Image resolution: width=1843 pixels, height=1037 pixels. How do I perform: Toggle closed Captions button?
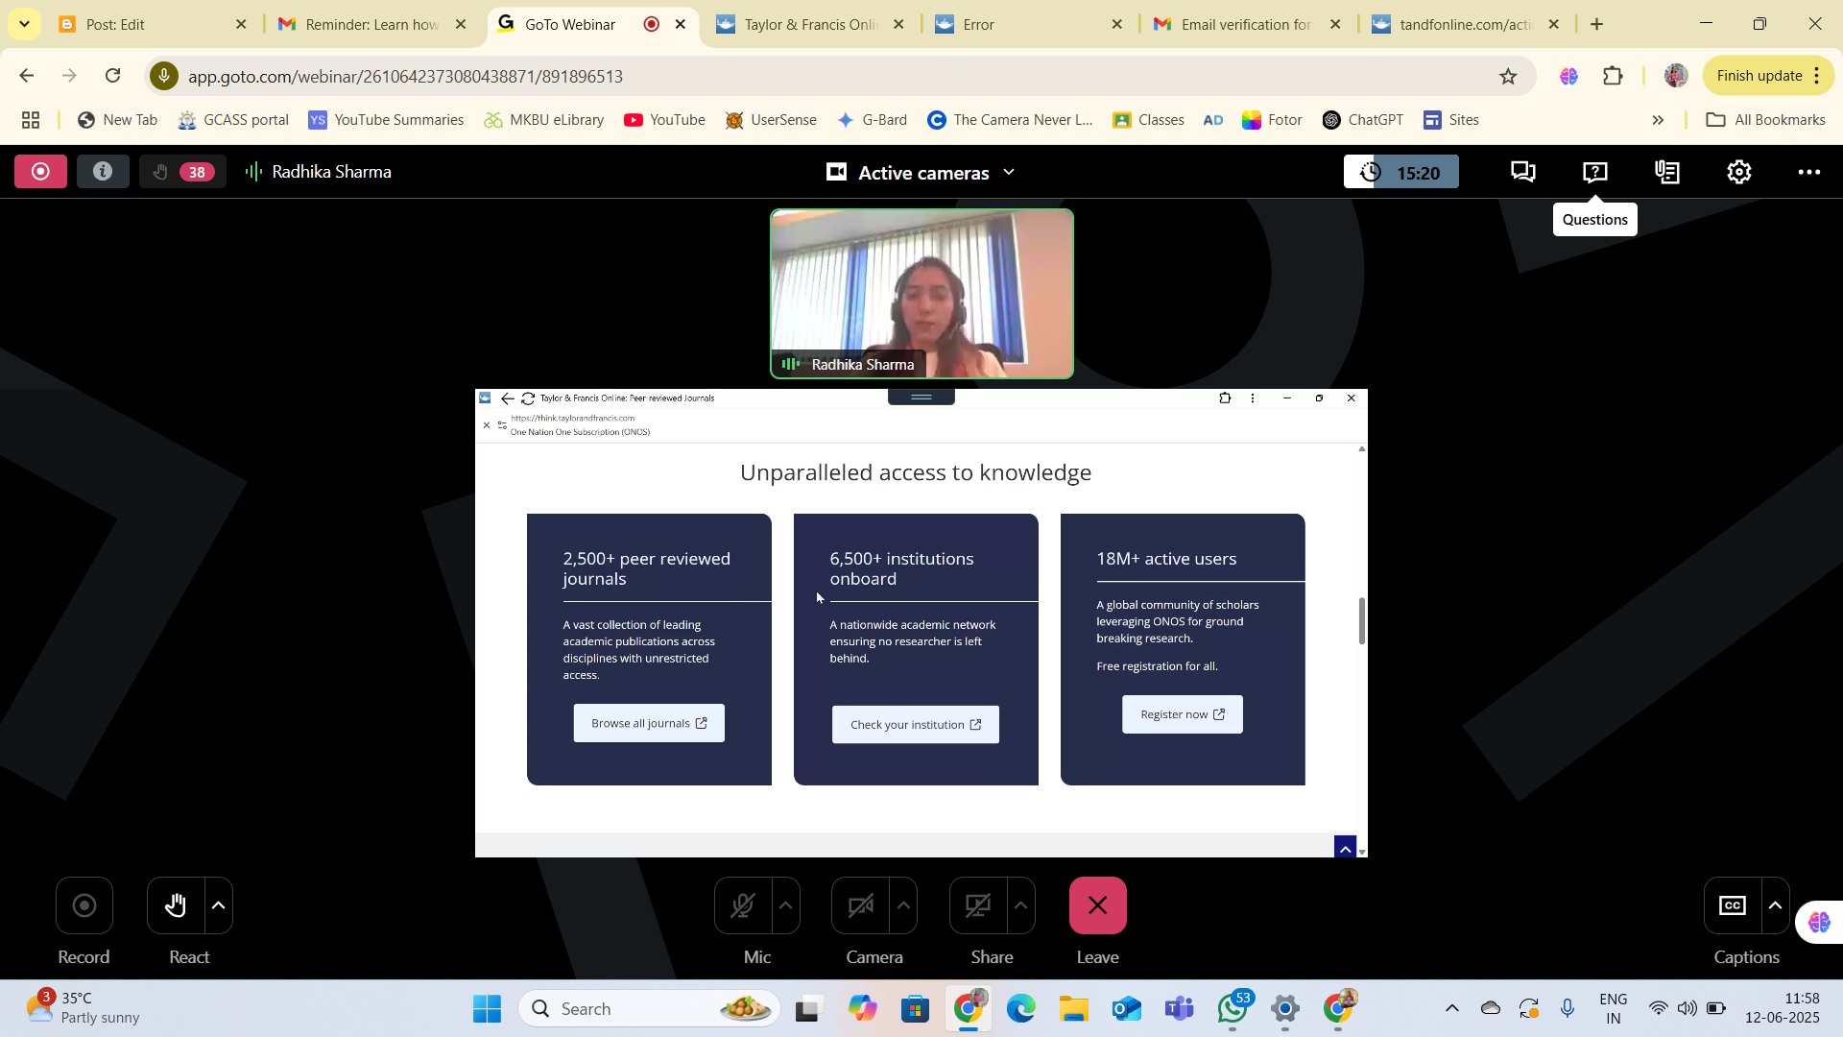(x=1732, y=905)
